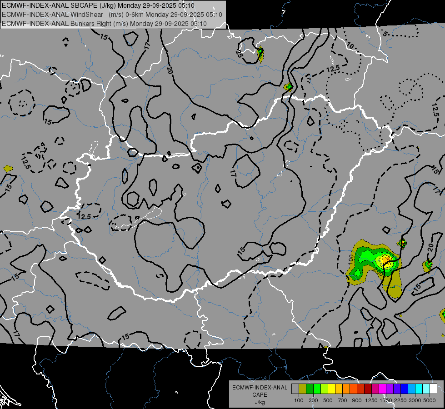Click the yellow-orange CAPE maximum core
Viewport: 445px width, 409px height.
[386, 259]
